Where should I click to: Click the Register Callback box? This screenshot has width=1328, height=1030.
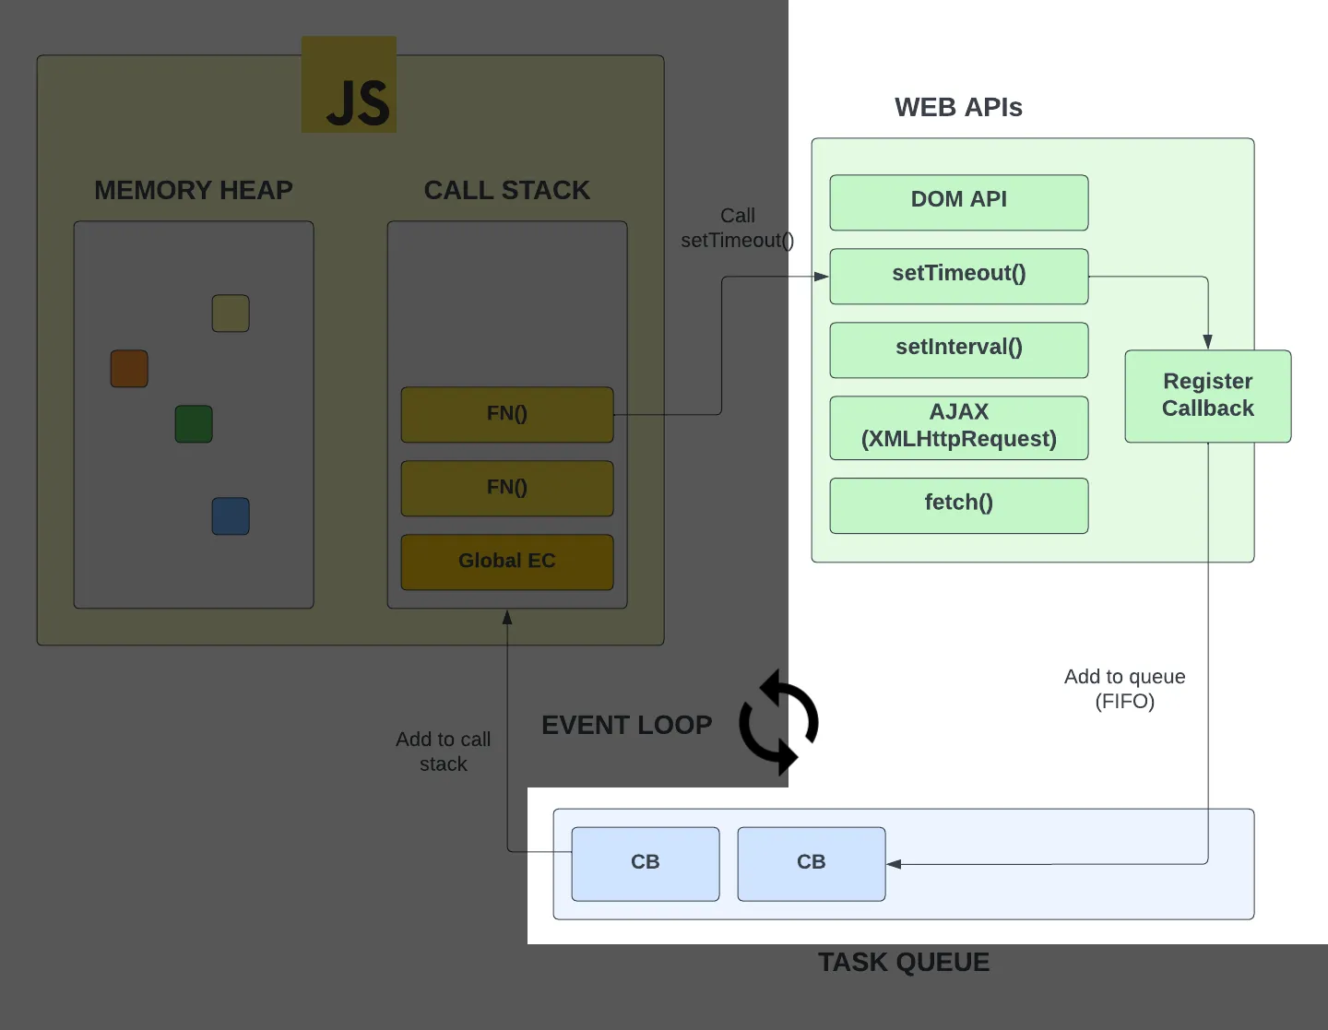1207,396
